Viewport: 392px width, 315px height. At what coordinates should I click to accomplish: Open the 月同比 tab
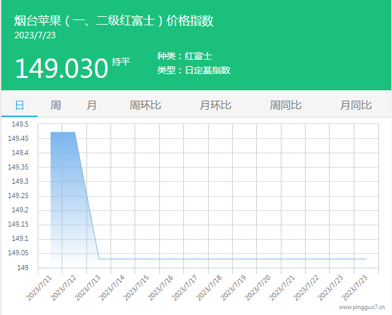pyautogui.click(x=356, y=105)
